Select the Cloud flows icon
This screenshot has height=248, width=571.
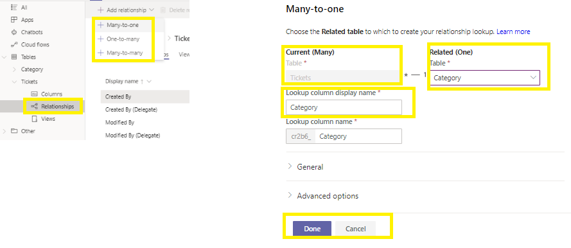14,45
